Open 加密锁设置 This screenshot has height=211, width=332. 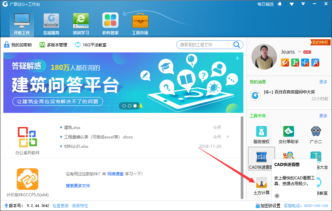[x=268, y=206]
